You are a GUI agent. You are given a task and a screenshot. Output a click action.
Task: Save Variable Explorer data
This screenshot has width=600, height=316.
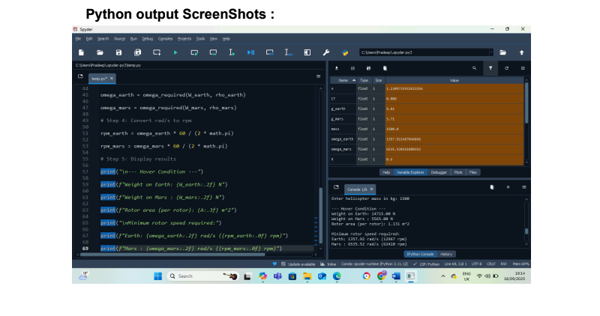352,68
